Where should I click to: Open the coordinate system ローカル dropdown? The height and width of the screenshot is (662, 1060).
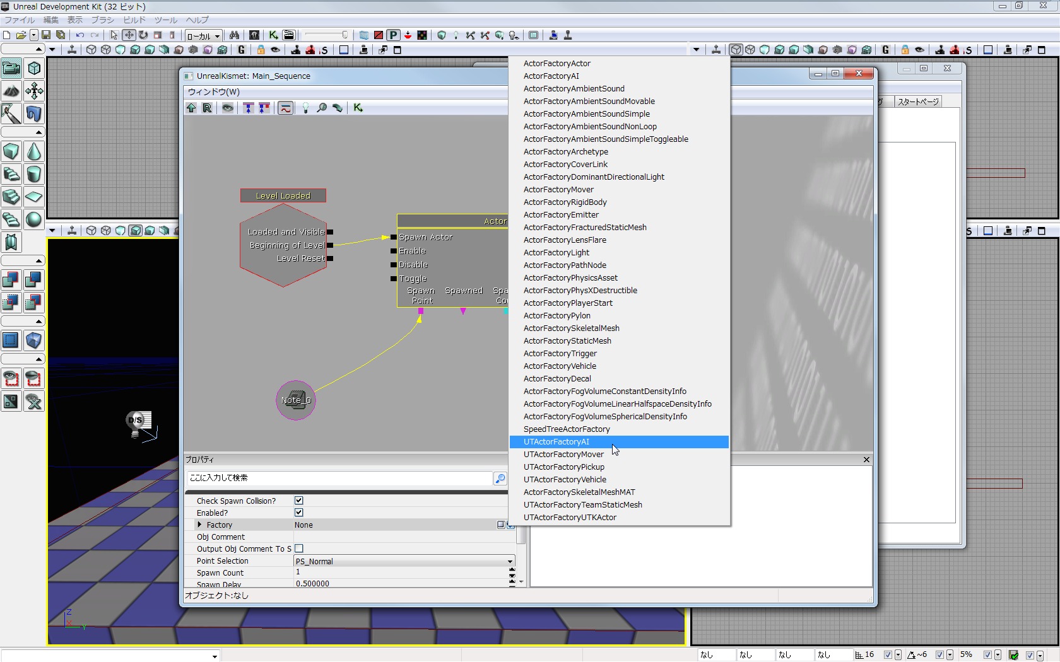click(x=203, y=36)
